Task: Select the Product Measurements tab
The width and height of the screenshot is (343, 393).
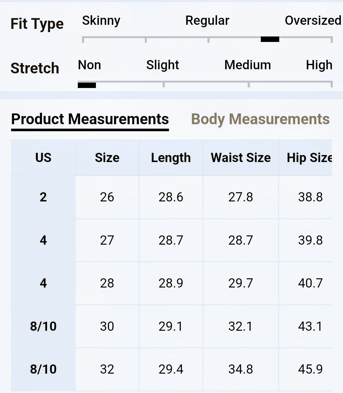Action: point(90,119)
